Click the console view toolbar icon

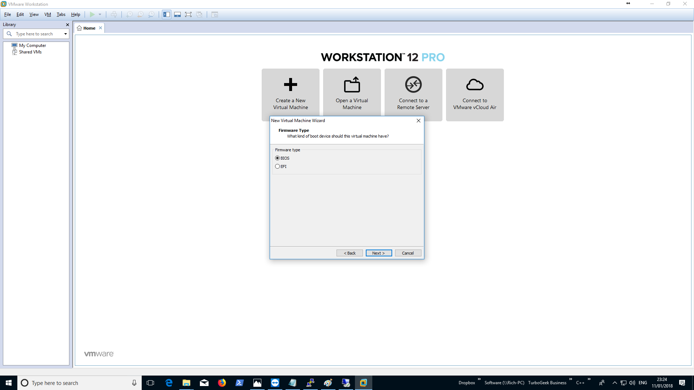215,14
